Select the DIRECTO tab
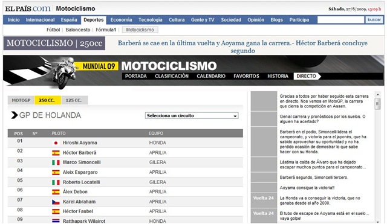 pyautogui.click(x=307, y=76)
